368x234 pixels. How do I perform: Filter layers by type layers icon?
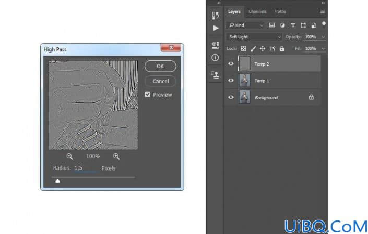293,25
